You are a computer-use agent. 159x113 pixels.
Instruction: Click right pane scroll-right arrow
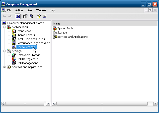(155, 104)
